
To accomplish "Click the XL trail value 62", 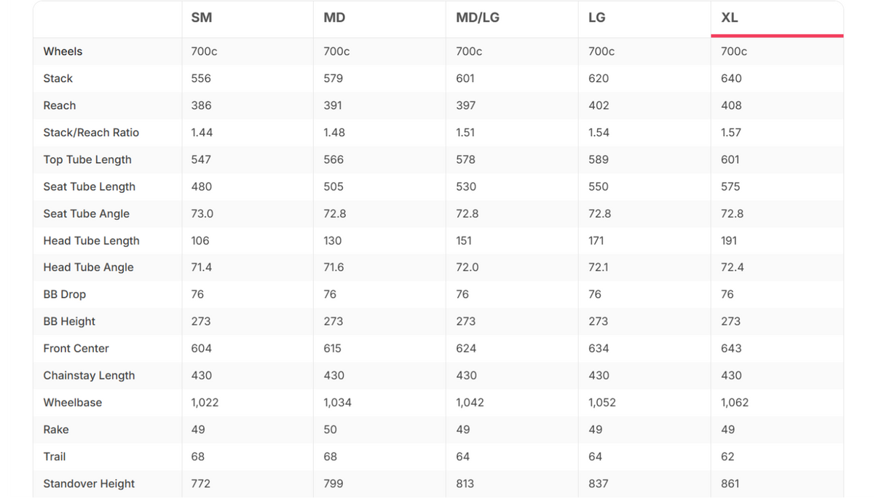I will click(x=727, y=456).
